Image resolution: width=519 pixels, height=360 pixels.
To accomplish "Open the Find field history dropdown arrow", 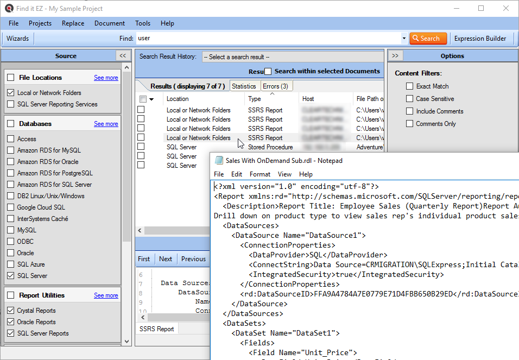I will (x=404, y=39).
